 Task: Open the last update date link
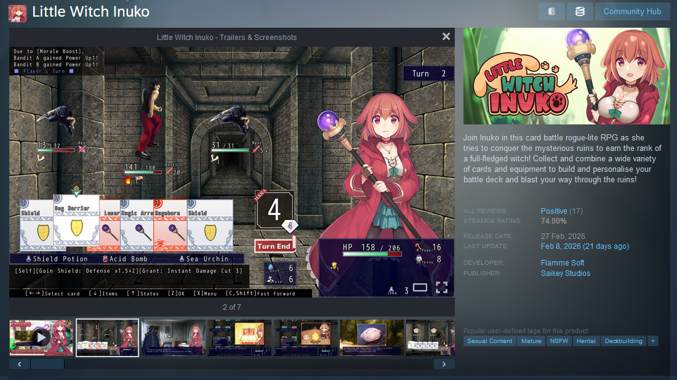pos(585,246)
